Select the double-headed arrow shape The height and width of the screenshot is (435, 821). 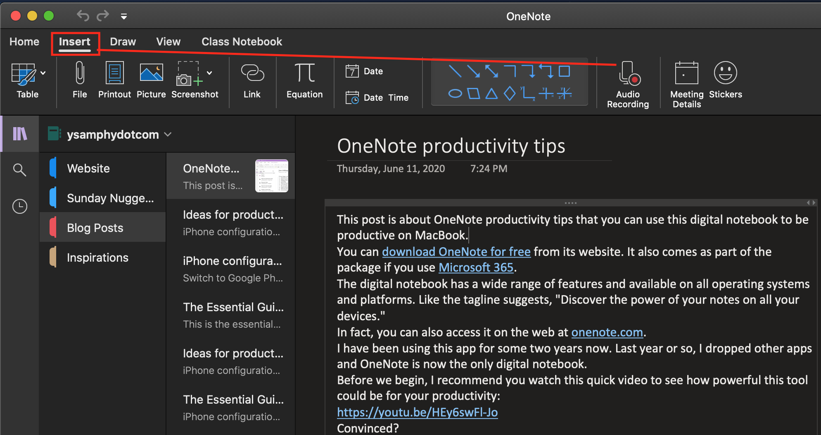point(491,71)
